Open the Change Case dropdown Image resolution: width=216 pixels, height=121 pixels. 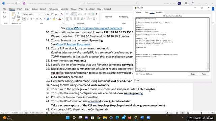click(56, 14)
